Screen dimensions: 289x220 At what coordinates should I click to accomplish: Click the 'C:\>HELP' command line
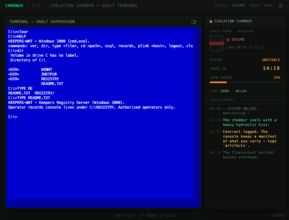[x=17, y=37]
